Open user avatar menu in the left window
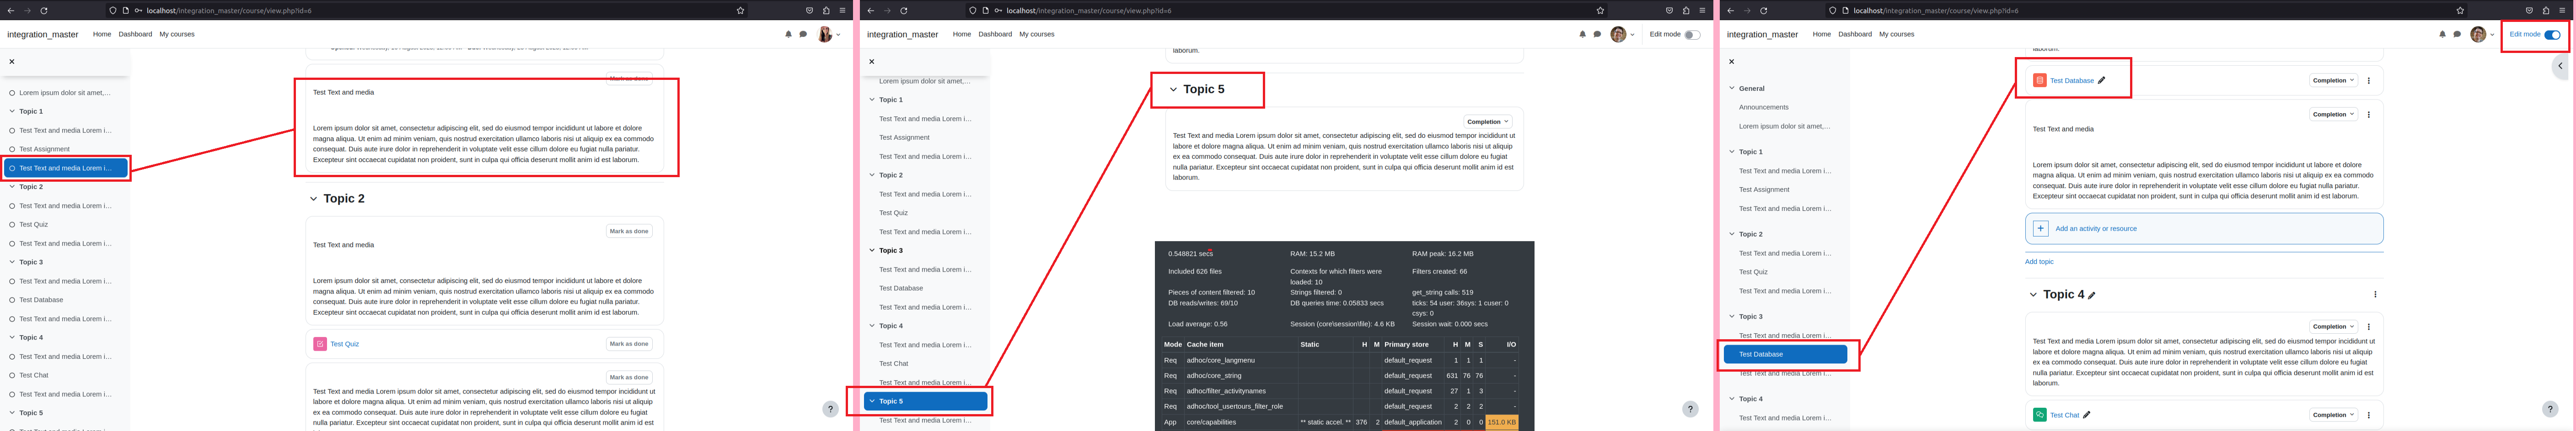The height and width of the screenshot is (431, 2576). (x=828, y=34)
